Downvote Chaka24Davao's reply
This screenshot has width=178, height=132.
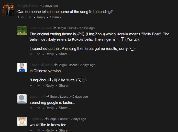coord(39,86)
